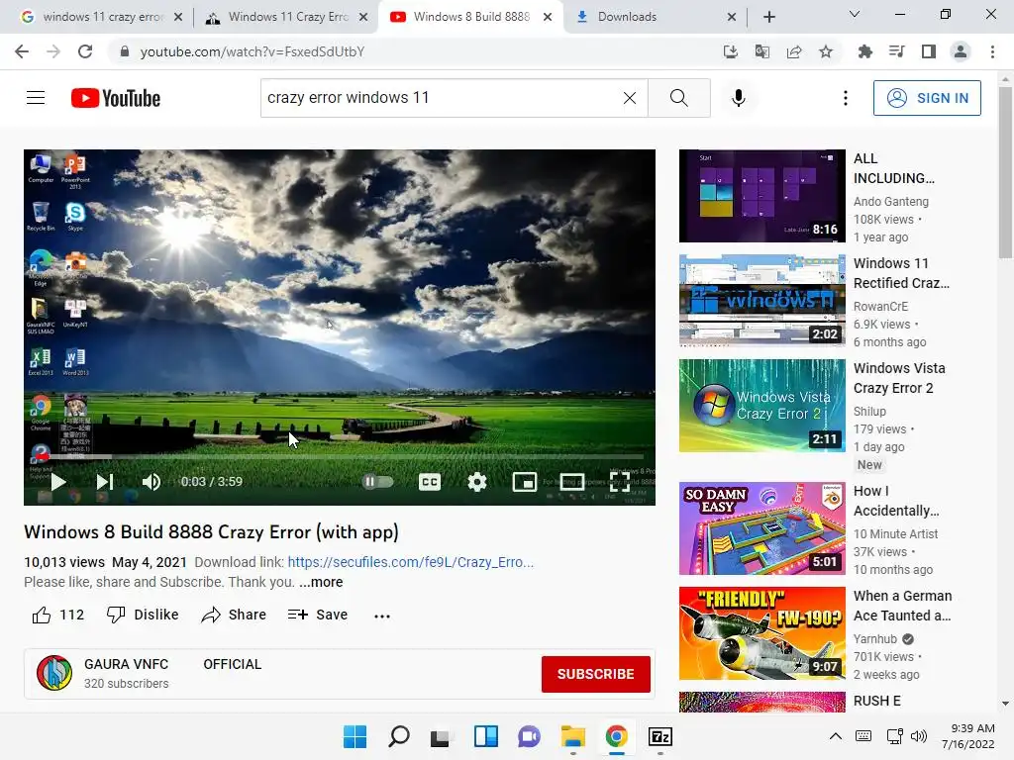The height and width of the screenshot is (760, 1014).
Task: Open a new browser tab
Action: (x=768, y=17)
